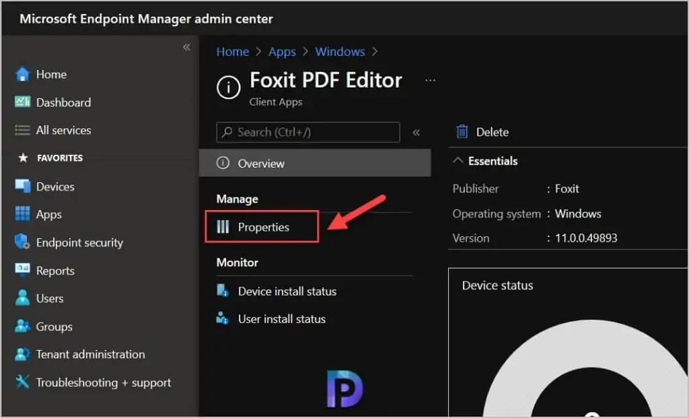The image size is (689, 418).
Task: Click the Devices monitor icon
Action: tap(22, 186)
